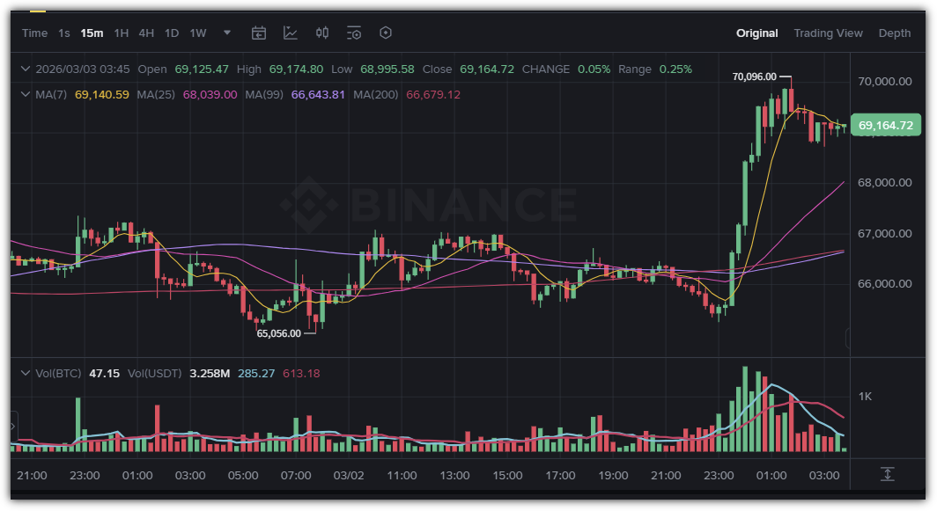Click the 67,000.00 price axis label

click(x=885, y=233)
